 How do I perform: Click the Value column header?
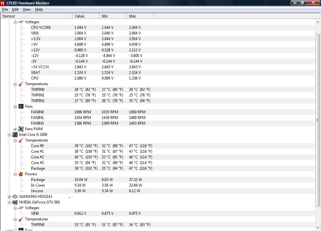[x=86, y=16]
